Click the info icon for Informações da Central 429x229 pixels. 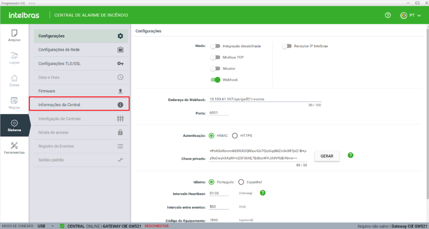pos(120,105)
